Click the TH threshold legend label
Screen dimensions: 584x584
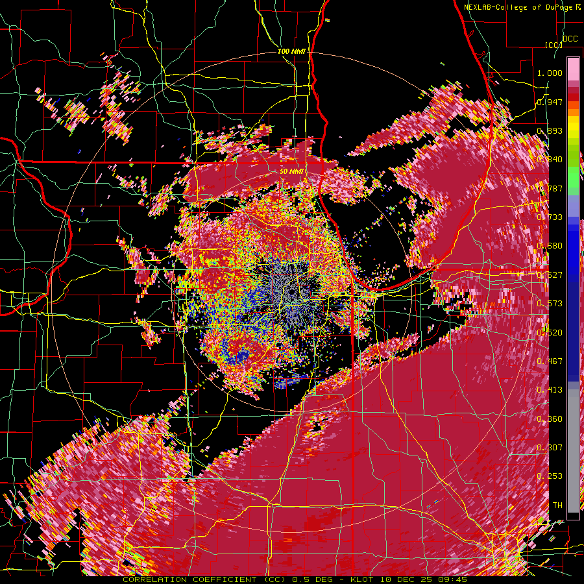557,505
